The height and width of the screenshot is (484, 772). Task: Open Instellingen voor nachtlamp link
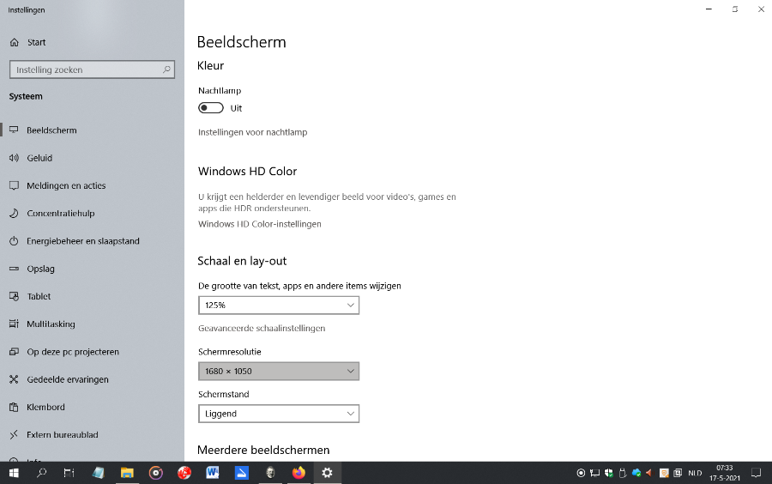pyautogui.click(x=252, y=132)
